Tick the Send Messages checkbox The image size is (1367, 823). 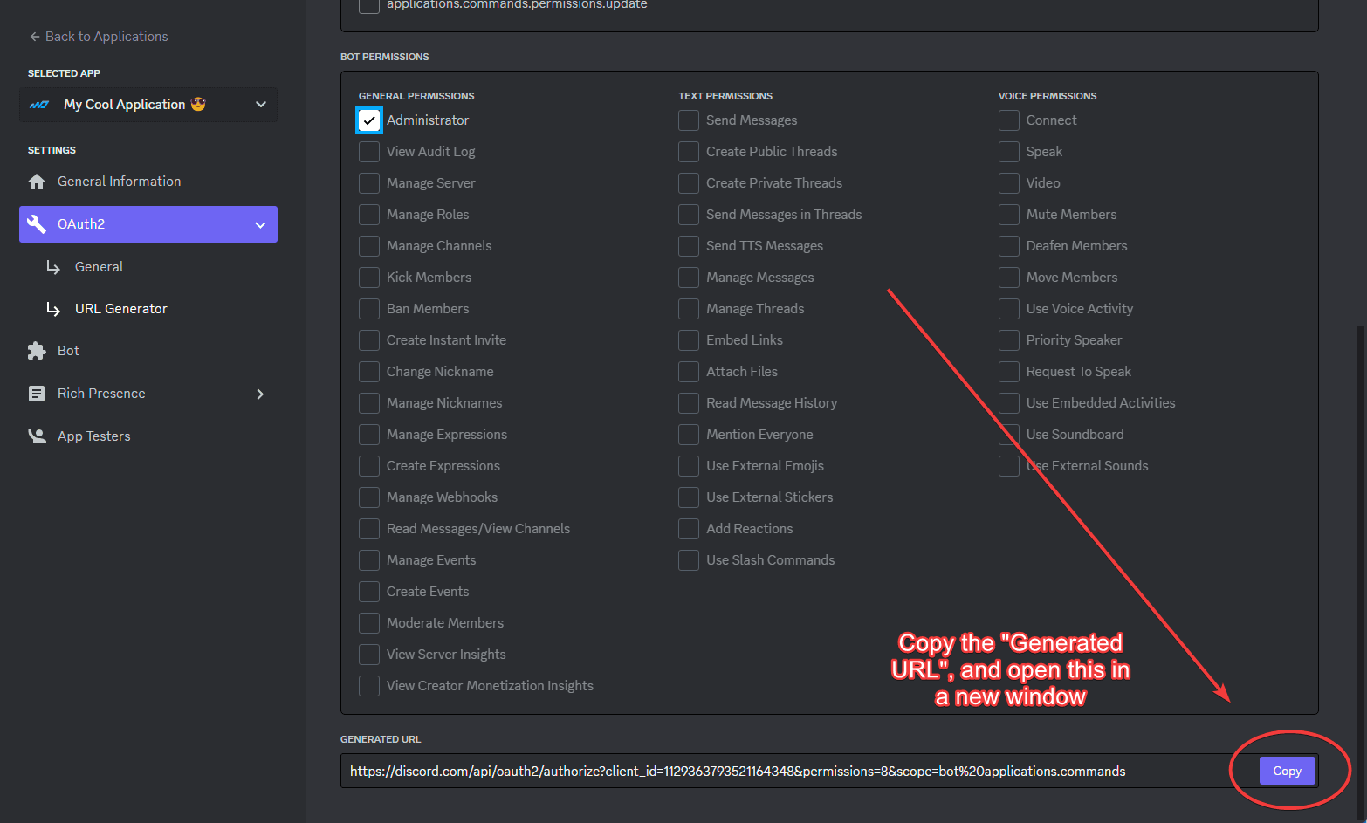pos(689,120)
